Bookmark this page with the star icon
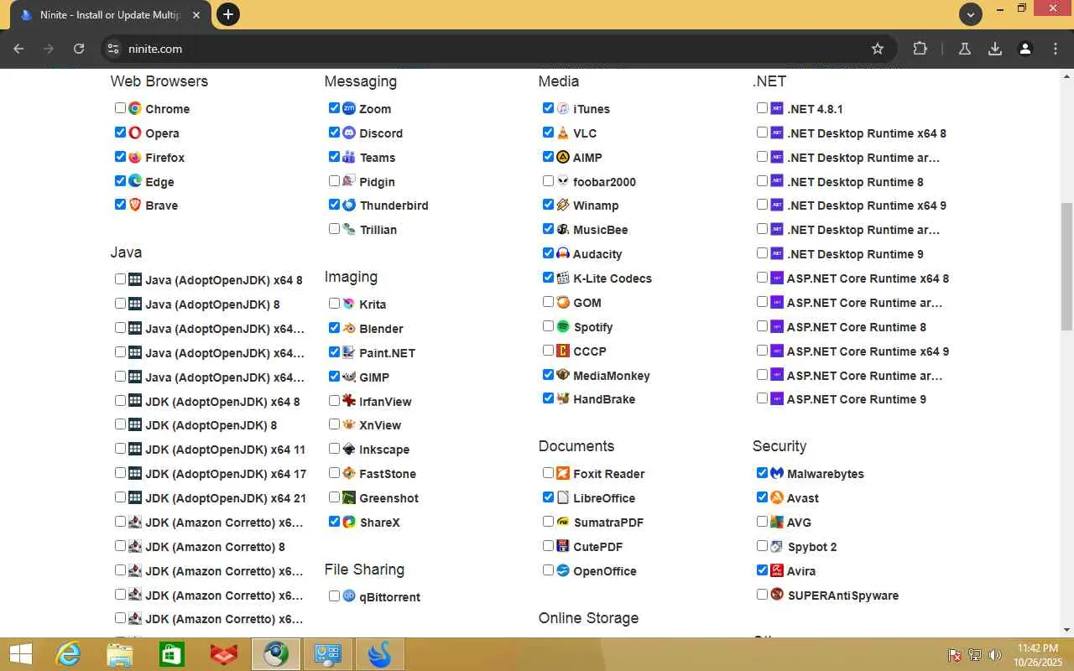The width and height of the screenshot is (1074, 671). coord(878,49)
